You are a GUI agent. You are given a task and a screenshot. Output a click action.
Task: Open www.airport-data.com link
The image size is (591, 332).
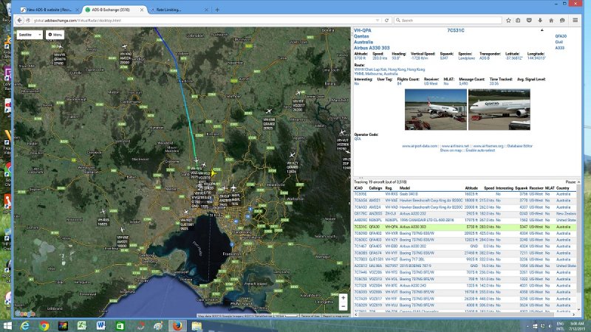click(x=420, y=146)
